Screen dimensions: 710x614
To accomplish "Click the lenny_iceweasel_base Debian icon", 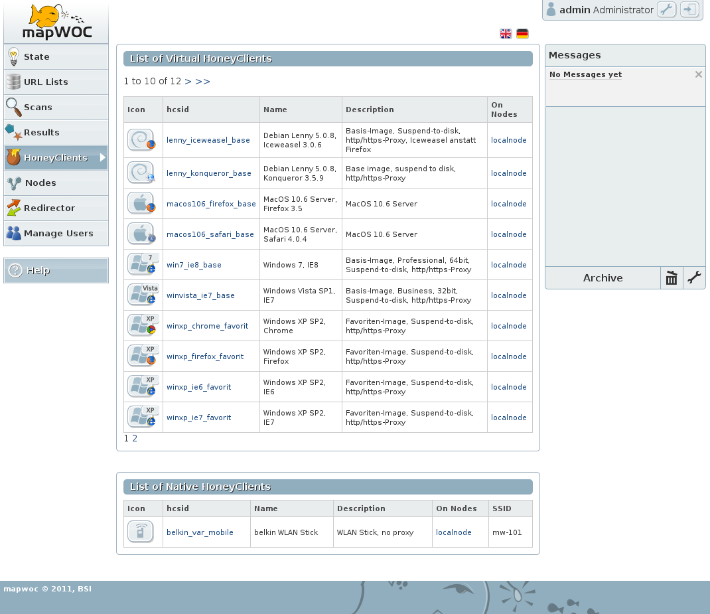I will tap(141, 140).
